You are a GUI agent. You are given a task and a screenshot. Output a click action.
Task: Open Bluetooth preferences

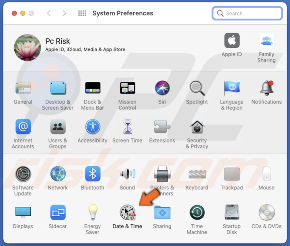click(x=93, y=174)
